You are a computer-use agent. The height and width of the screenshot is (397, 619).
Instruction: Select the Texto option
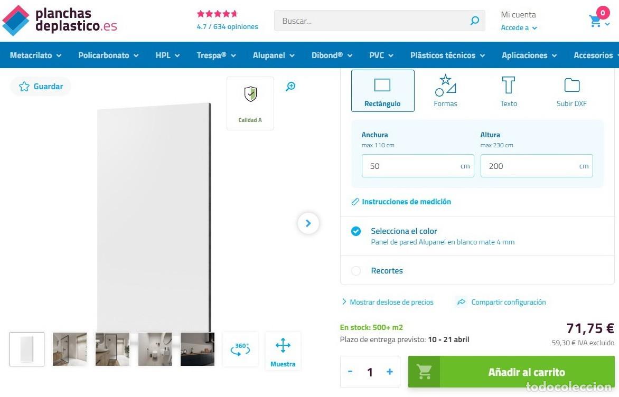point(509,91)
